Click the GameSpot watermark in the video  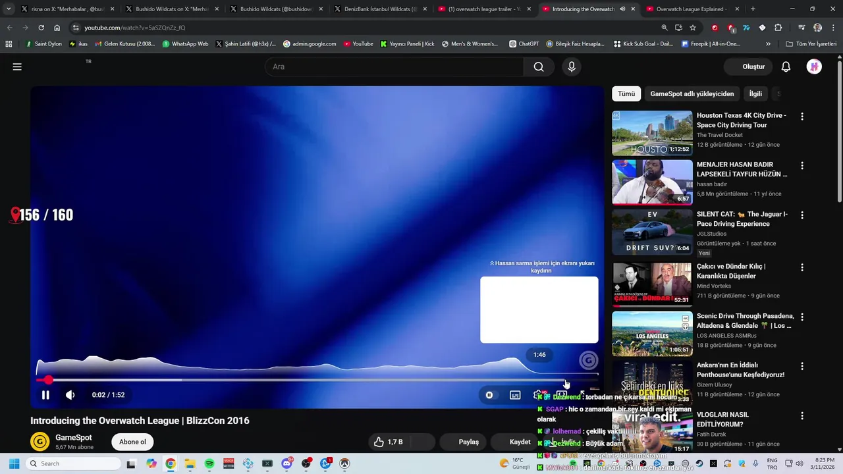click(x=588, y=360)
